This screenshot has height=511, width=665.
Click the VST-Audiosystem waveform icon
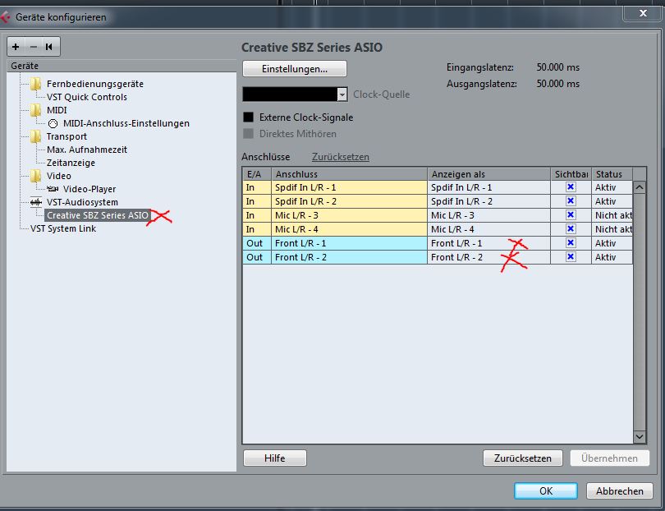point(36,202)
